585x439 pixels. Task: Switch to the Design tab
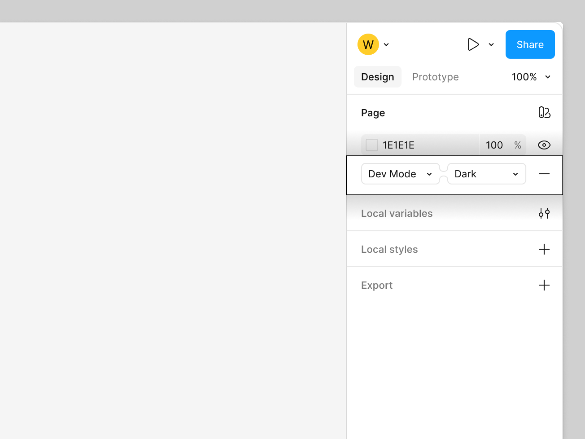[x=378, y=77]
